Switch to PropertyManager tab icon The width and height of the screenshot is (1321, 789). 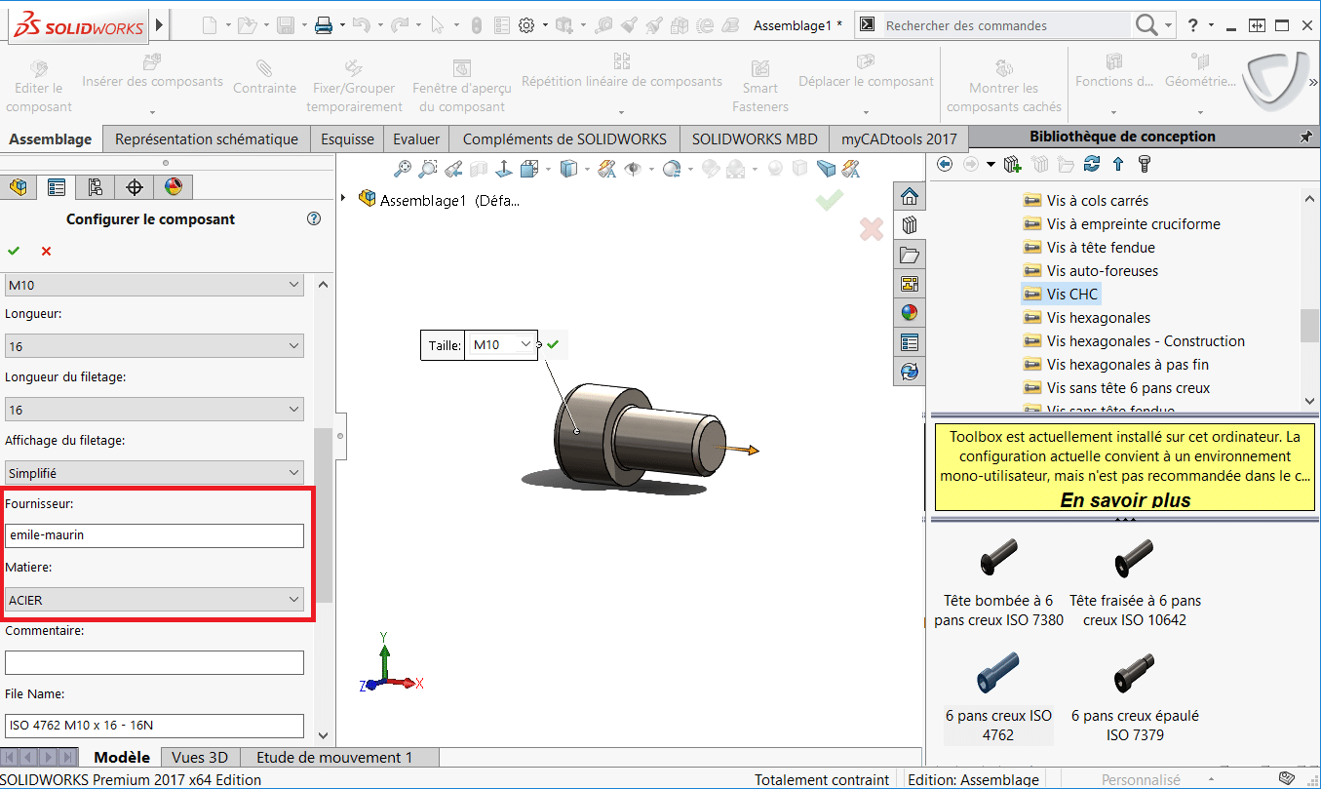(57, 187)
